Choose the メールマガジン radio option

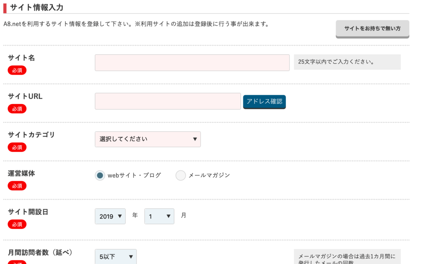coord(181,175)
